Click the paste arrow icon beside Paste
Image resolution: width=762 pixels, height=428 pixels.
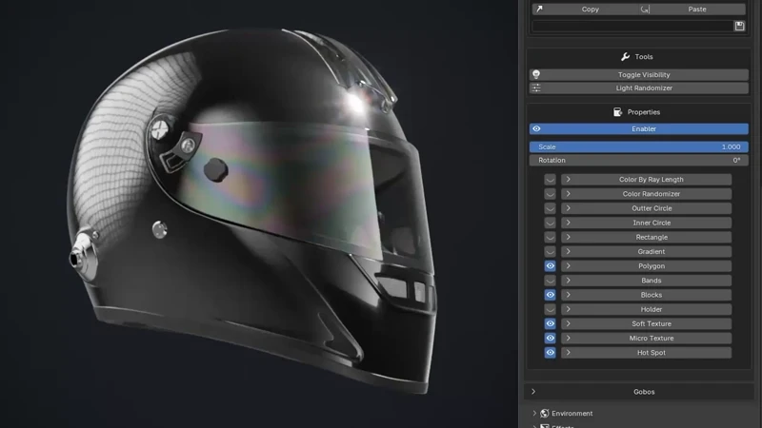(x=645, y=9)
